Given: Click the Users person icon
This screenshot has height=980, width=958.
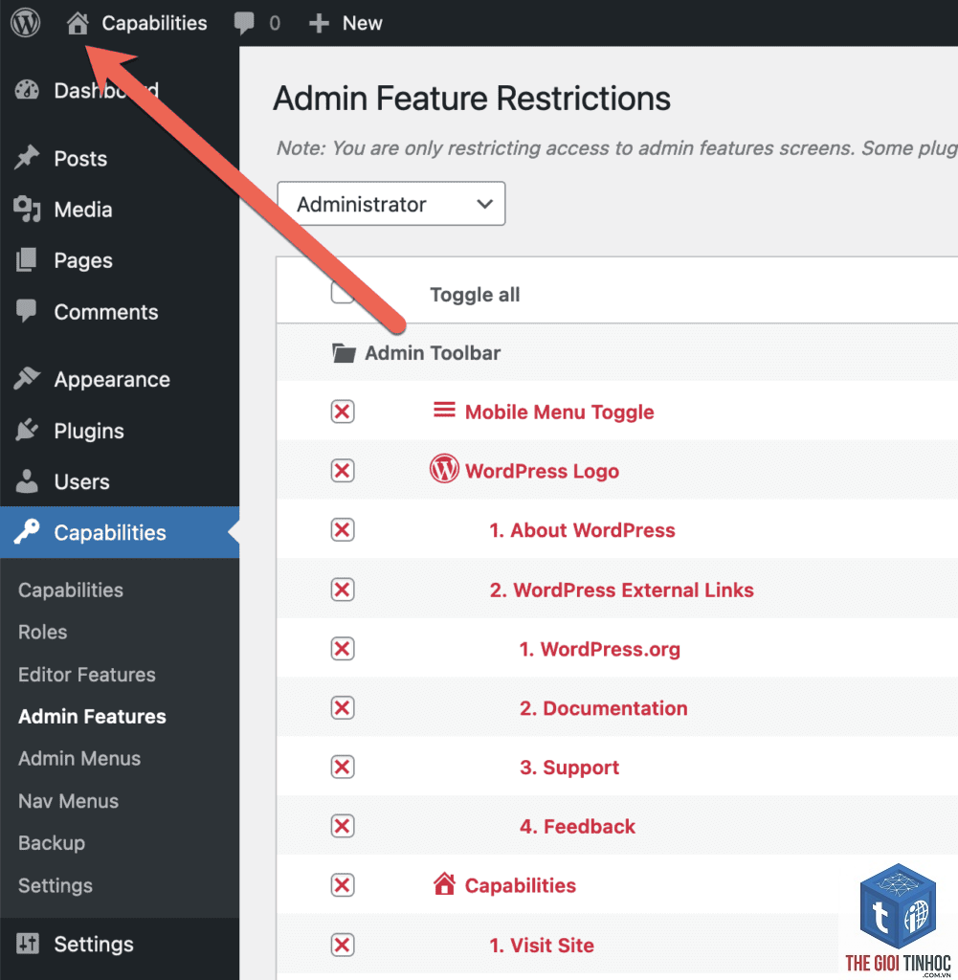Looking at the screenshot, I should click(x=27, y=481).
